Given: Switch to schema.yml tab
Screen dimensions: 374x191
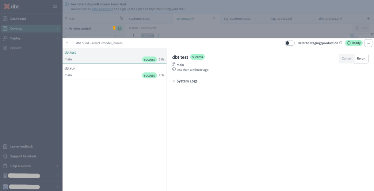Looking at the screenshot, I should tap(185, 18).
